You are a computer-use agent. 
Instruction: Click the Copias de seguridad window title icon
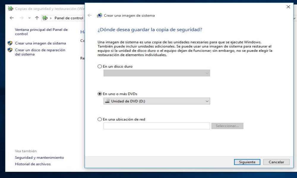11,9
